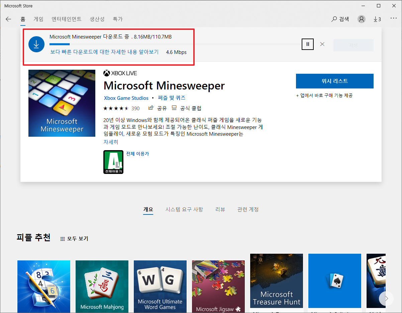Image resolution: width=402 pixels, height=313 pixels.
Task: Expand description with 자세히
Action: tap(111, 142)
